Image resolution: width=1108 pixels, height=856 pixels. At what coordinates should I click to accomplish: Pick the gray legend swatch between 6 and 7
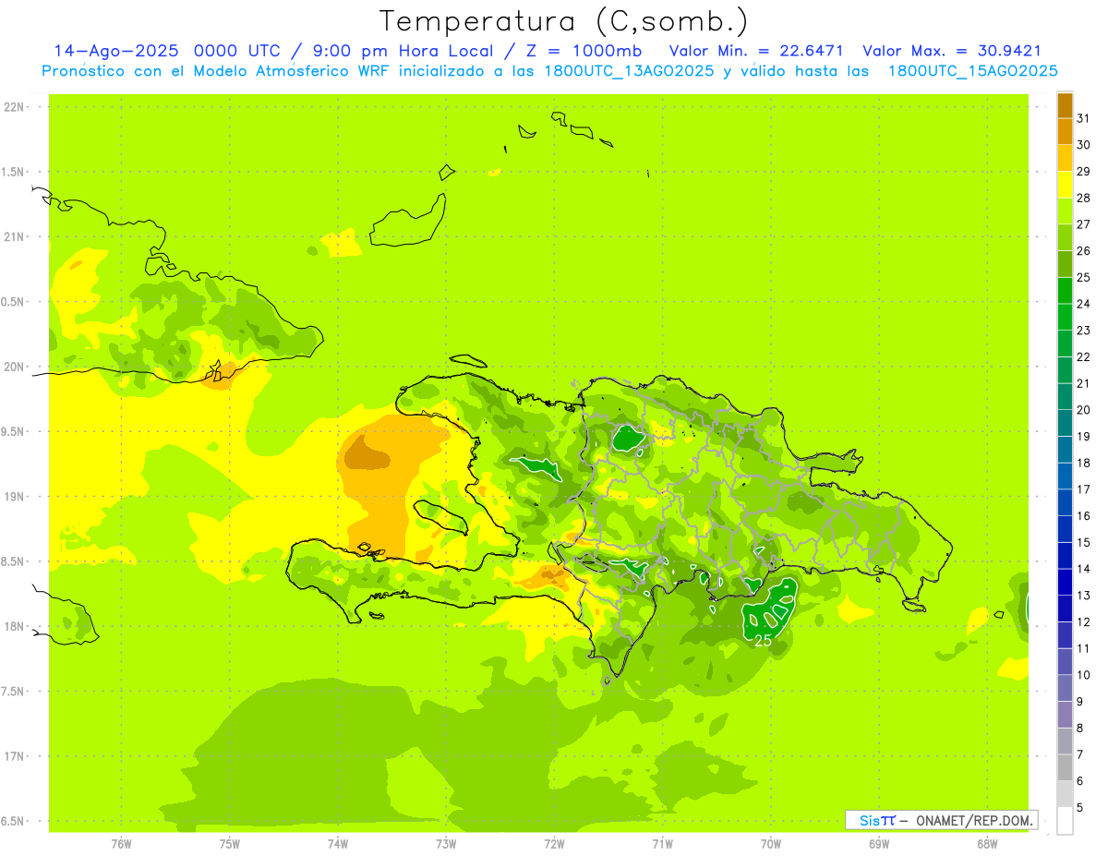(1065, 766)
